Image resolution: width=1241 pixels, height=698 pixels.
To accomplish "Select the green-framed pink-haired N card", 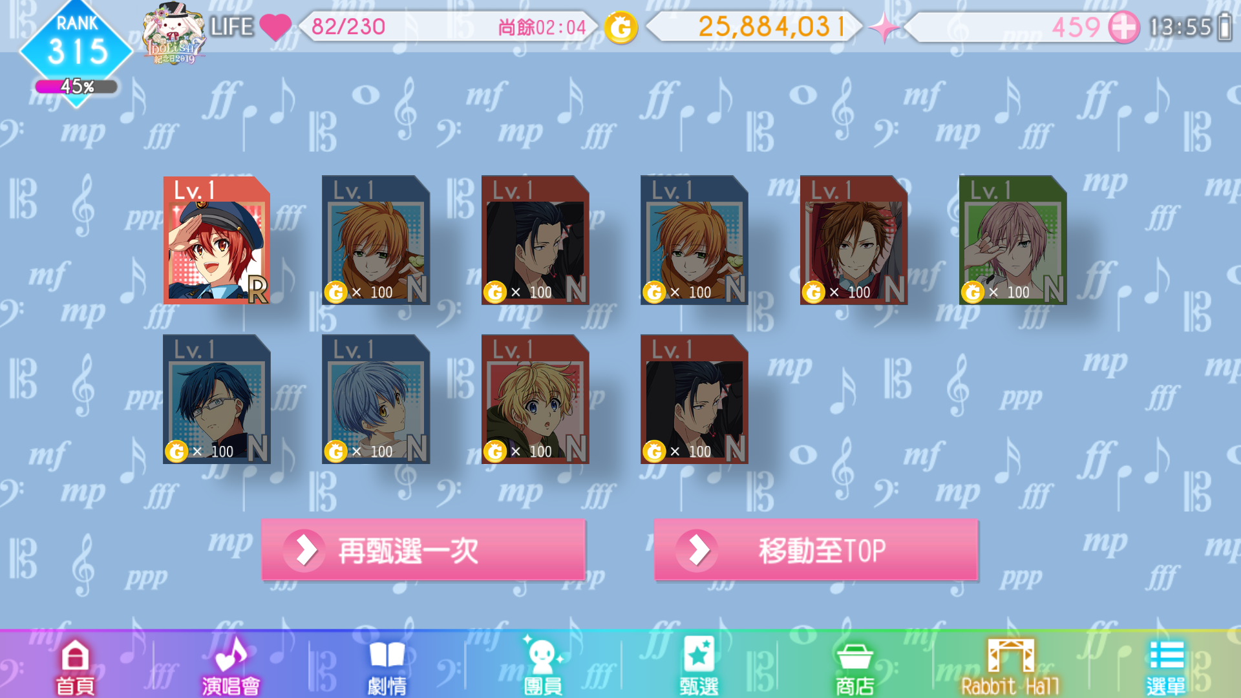I will pyautogui.click(x=1013, y=240).
